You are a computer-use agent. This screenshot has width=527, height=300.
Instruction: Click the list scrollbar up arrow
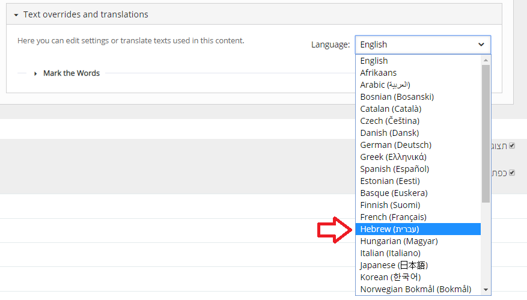pos(486,60)
